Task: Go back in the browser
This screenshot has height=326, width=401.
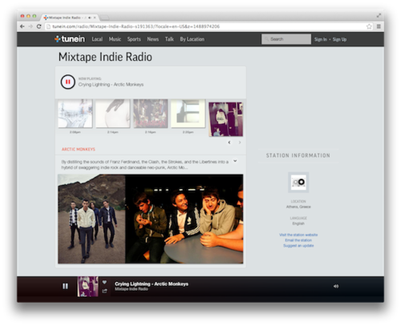Action: pyautogui.click(x=22, y=26)
